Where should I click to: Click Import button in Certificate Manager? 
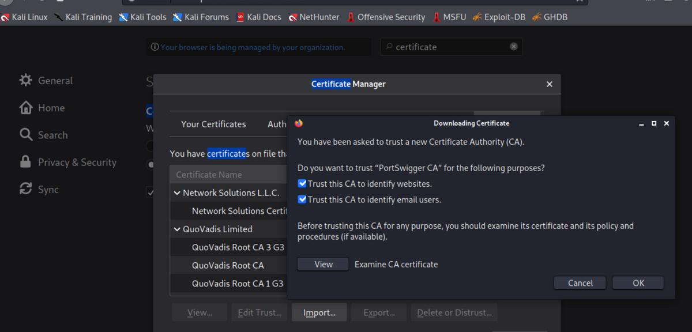pyautogui.click(x=319, y=312)
